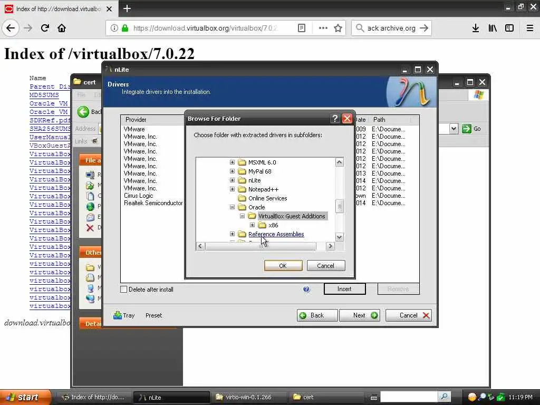Go to Next nLite step
Image resolution: width=540 pixels, height=405 pixels.
point(360,315)
